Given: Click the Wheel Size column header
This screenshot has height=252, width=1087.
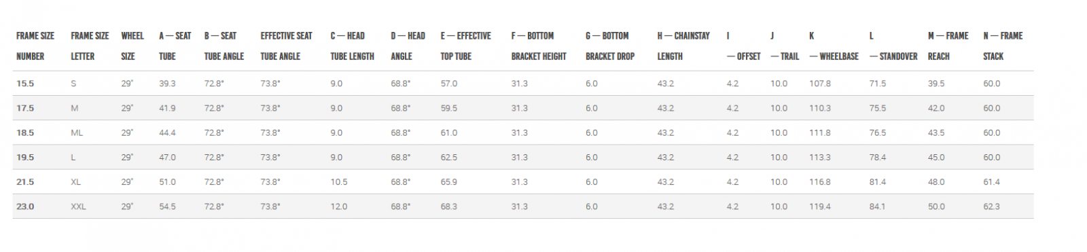Looking at the screenshot, I should 132,46.
